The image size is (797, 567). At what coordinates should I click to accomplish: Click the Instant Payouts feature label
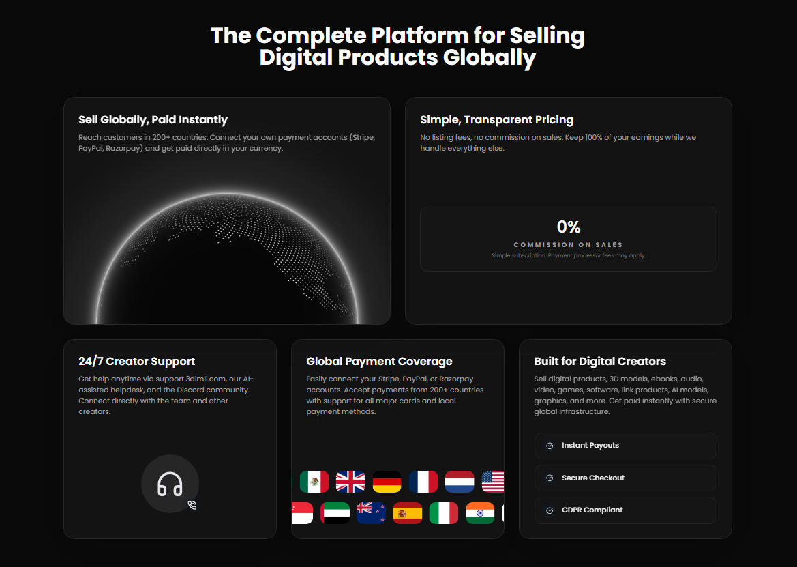click(590, 446)
